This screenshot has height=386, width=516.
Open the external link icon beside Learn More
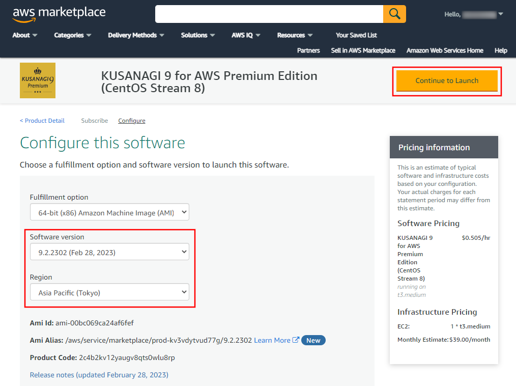point(296,340)
